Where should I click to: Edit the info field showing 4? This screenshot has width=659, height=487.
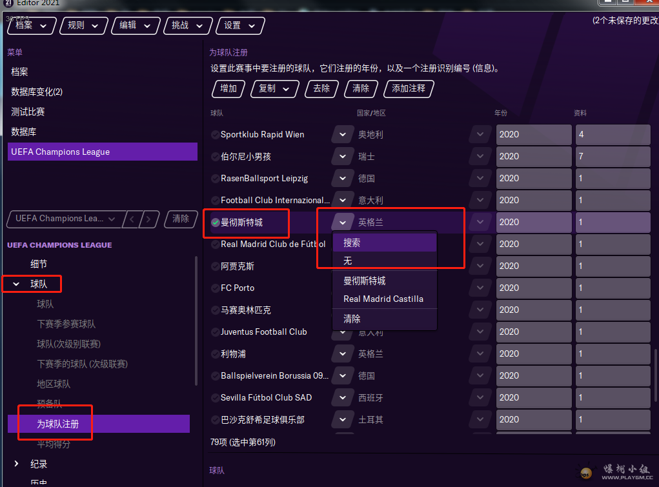click(x=613, y=134)
